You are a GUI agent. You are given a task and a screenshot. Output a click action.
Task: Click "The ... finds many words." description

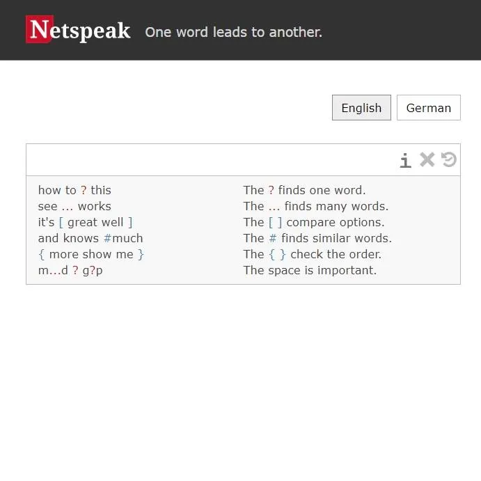point(316,206)
